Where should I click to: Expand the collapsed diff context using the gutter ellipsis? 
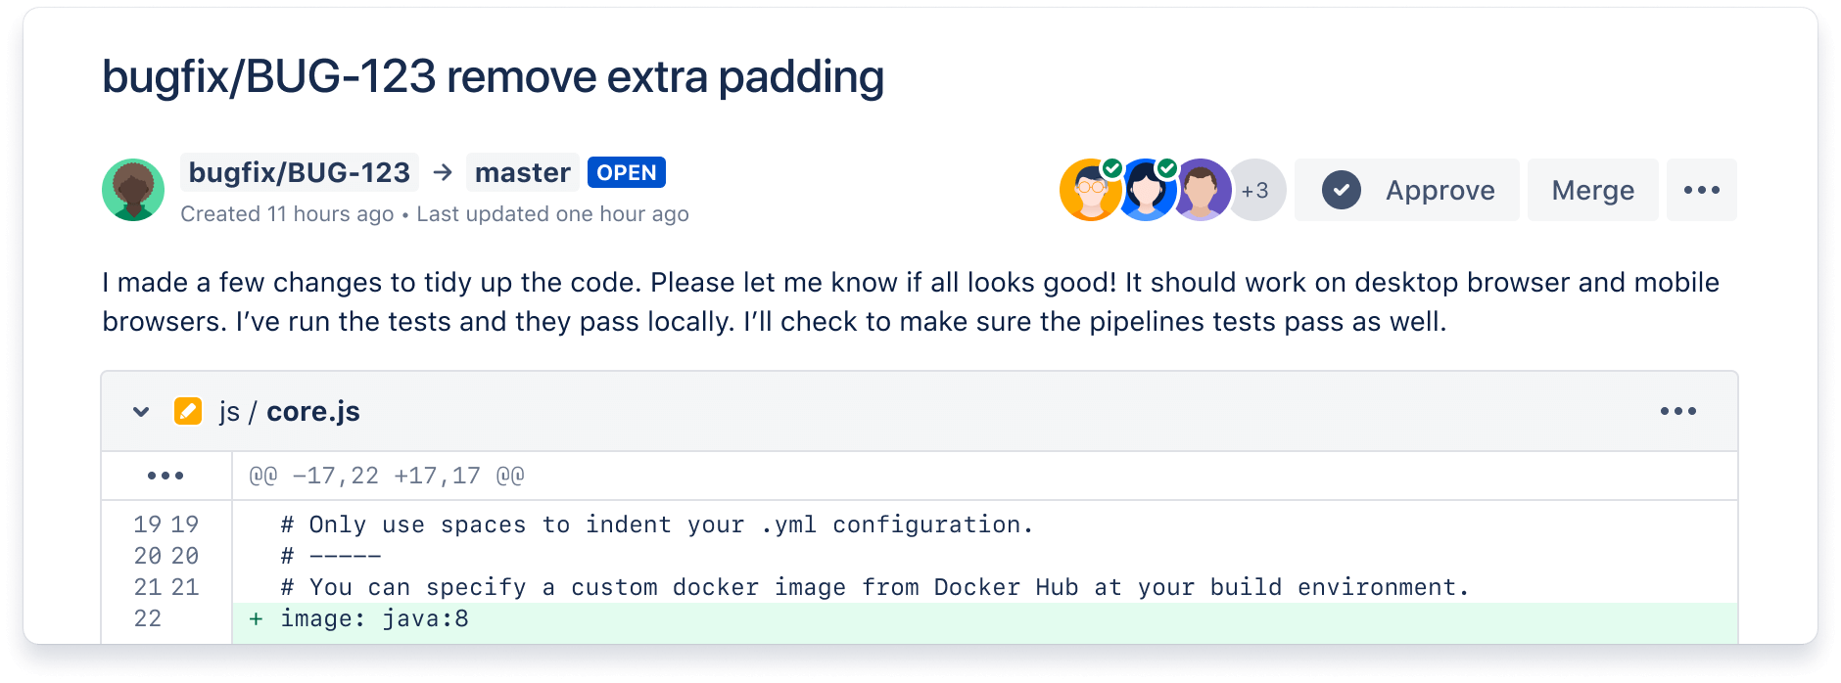[x=166, y=476]
